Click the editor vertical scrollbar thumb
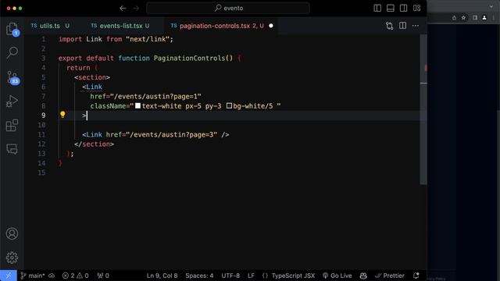Screen dimensions: 500x281 click(x=423, y=109)
